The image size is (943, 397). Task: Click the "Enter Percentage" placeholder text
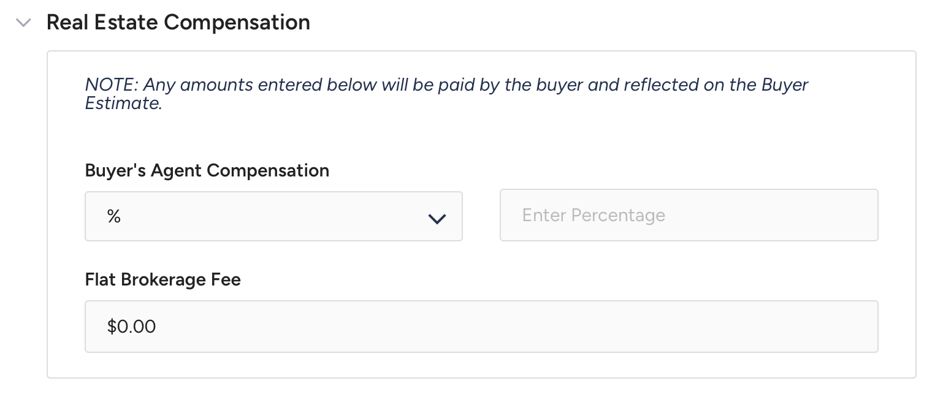pyautogui.click(x=593, y=216)
